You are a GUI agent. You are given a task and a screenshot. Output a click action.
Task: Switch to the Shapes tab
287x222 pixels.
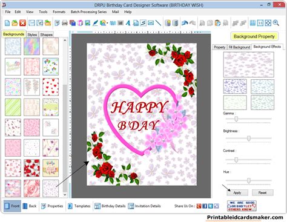click(x=46, y=34)
